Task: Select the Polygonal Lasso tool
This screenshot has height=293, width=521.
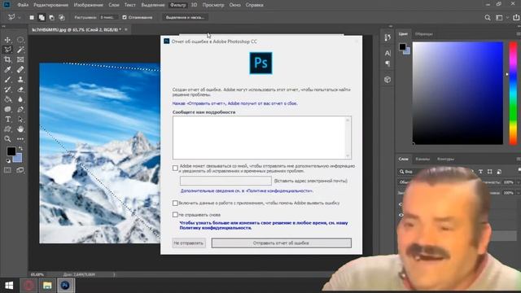Action: click(7, 50)
